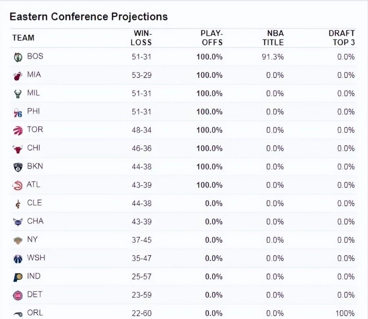This screenshot has width=368, height=319.
Task: Click the Miami Heat team logo
Action: pyautogui.click(x=18, y=75)
